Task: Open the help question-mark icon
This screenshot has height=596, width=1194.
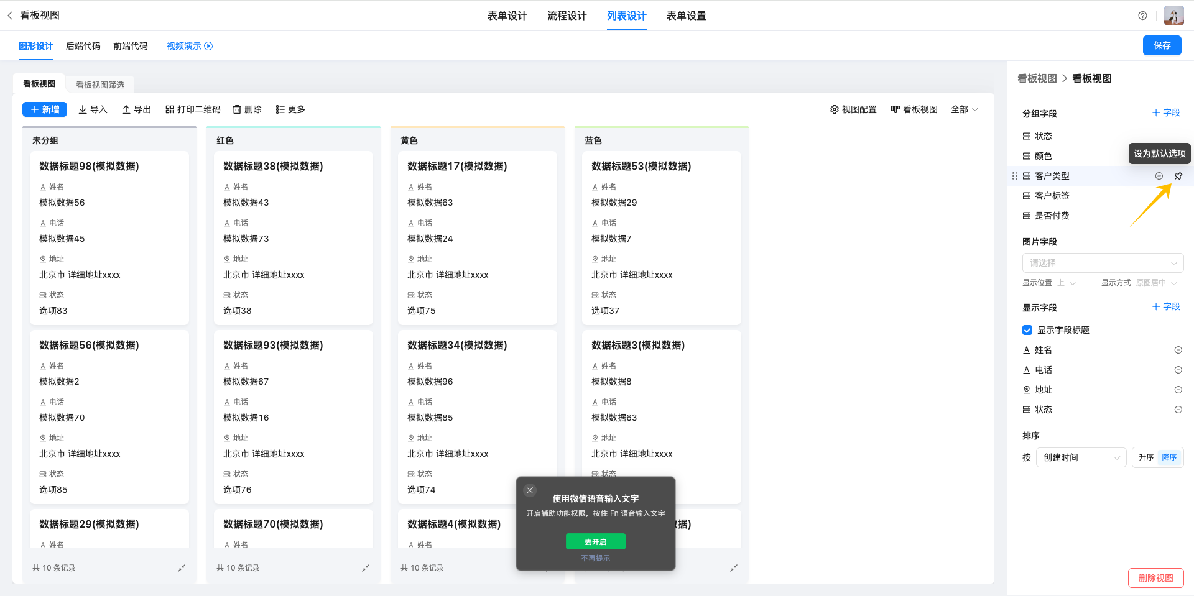Action: [x=1142, y=16]
